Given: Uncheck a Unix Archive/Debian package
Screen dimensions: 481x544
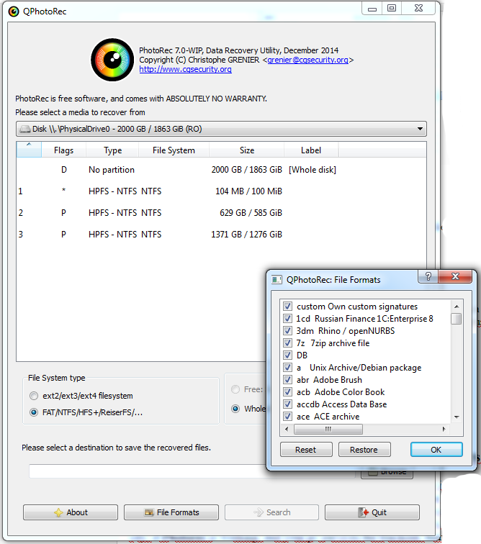Looking at the screenshot, I should click(x=287, y=368).
